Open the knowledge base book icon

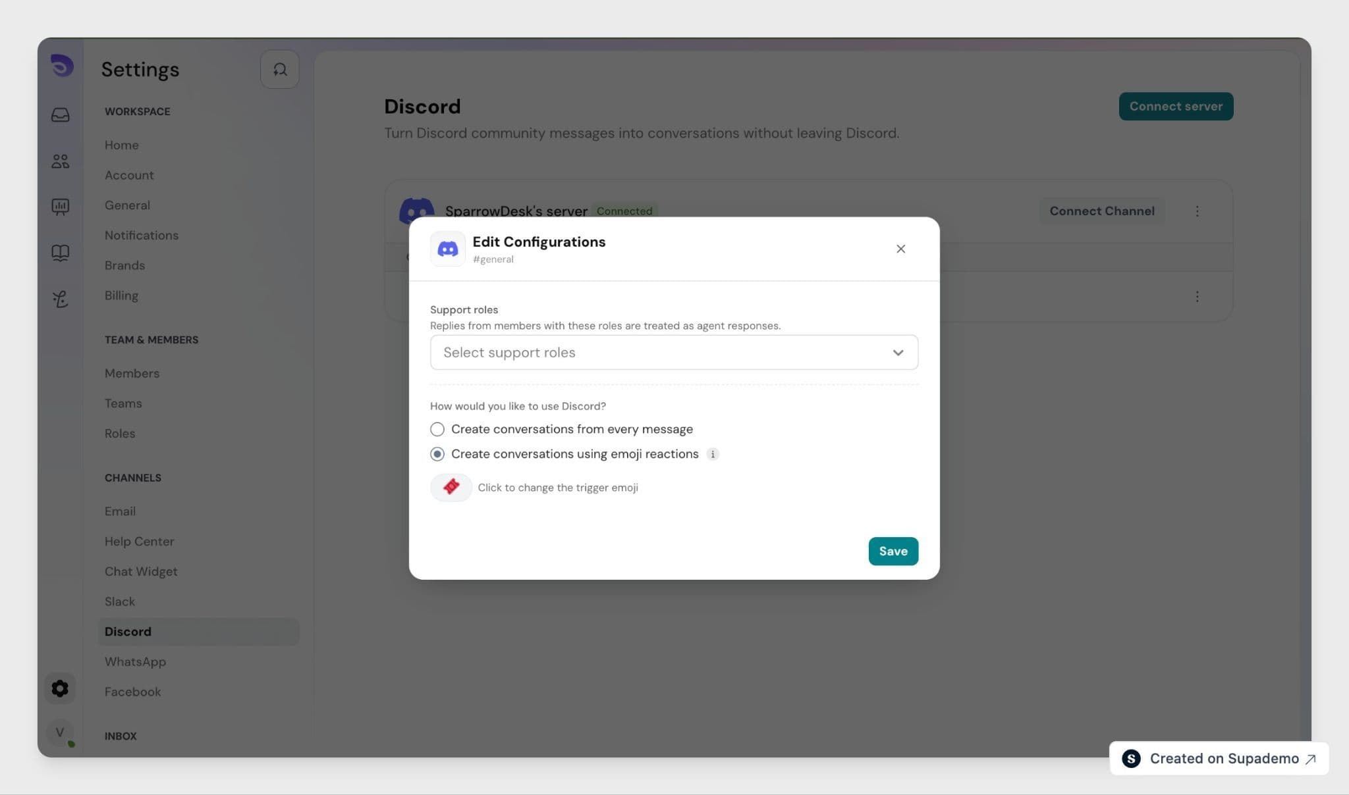(60, 253)
